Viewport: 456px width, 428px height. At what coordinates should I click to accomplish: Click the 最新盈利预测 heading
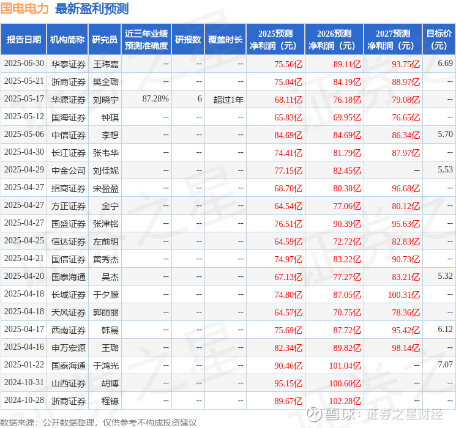pos(92,9)
